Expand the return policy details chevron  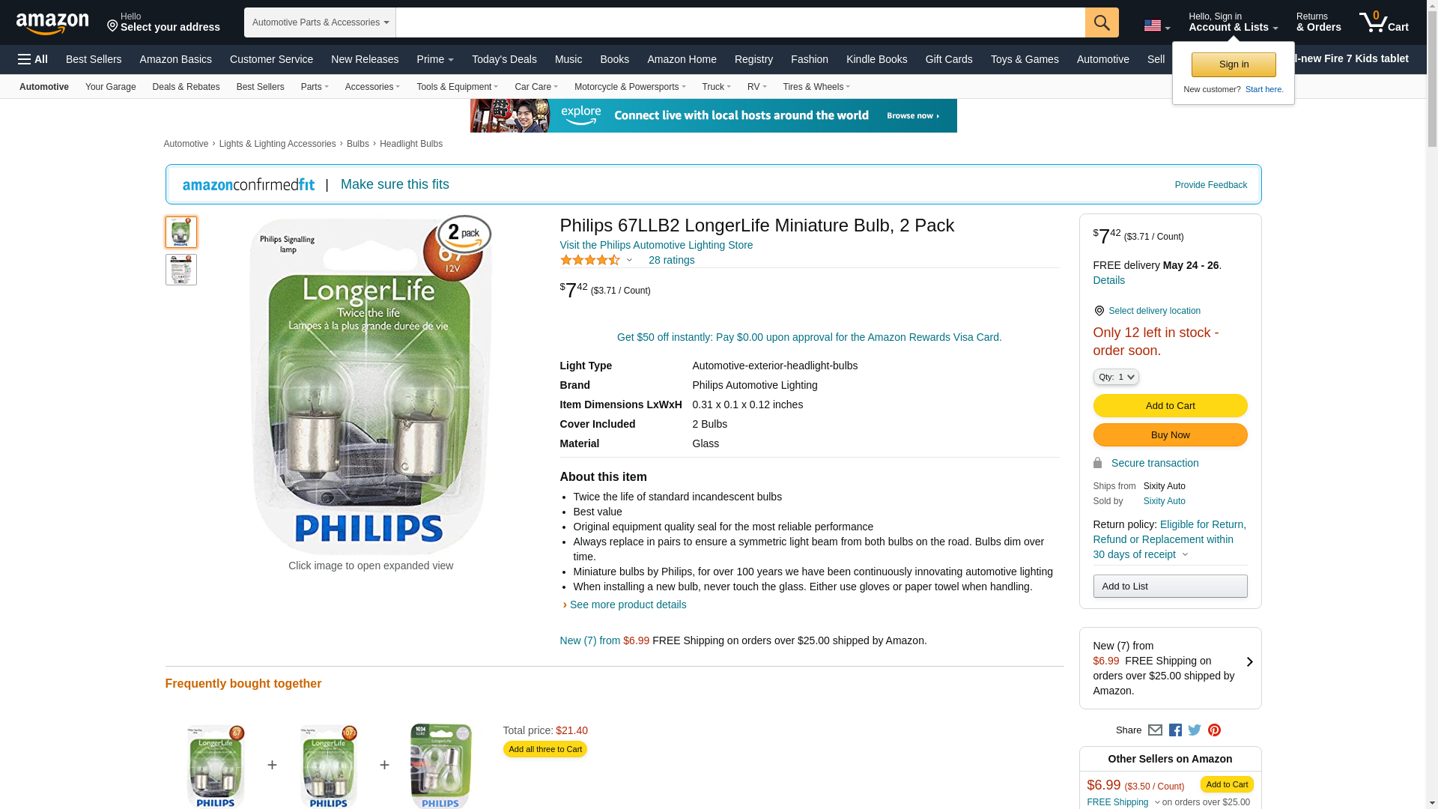tap(1185, 555)
